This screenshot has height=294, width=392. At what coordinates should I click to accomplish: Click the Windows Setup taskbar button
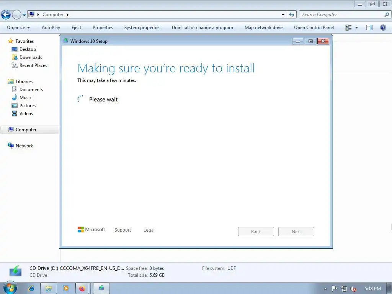(101, 288)
